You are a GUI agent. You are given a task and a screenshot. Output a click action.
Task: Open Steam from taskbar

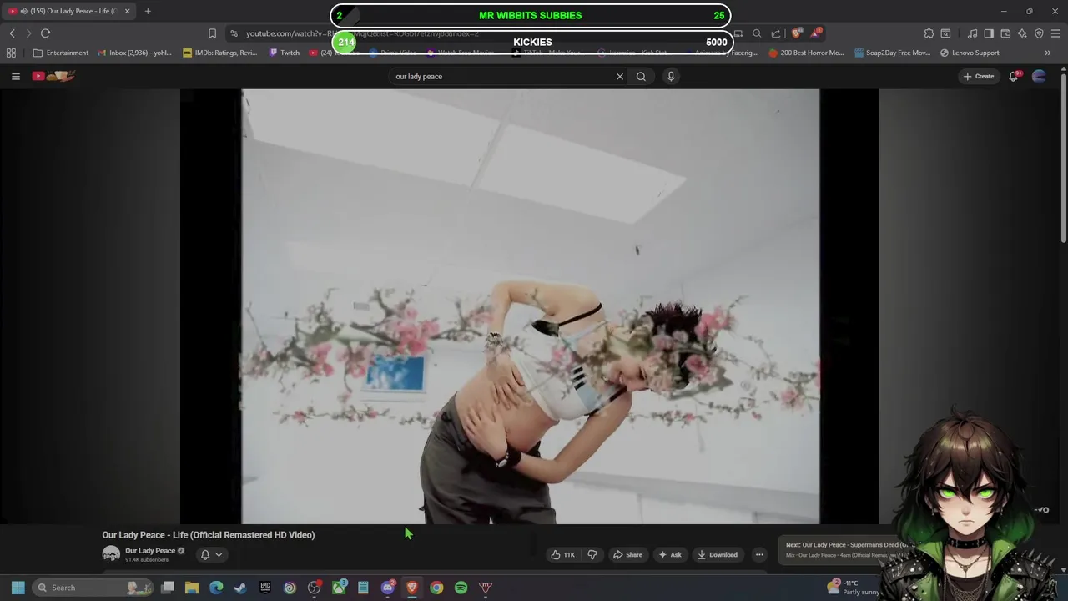(x=240, y=588)
